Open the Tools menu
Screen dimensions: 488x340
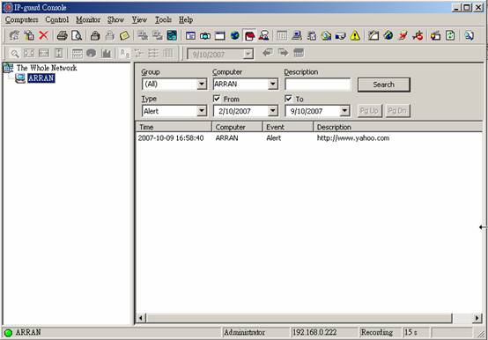pyautogui.click(x=163, y=19)
